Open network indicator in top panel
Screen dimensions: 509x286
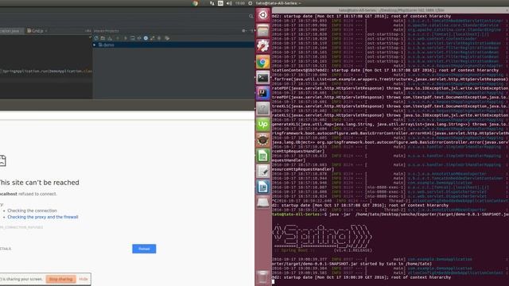click(212, 3)
